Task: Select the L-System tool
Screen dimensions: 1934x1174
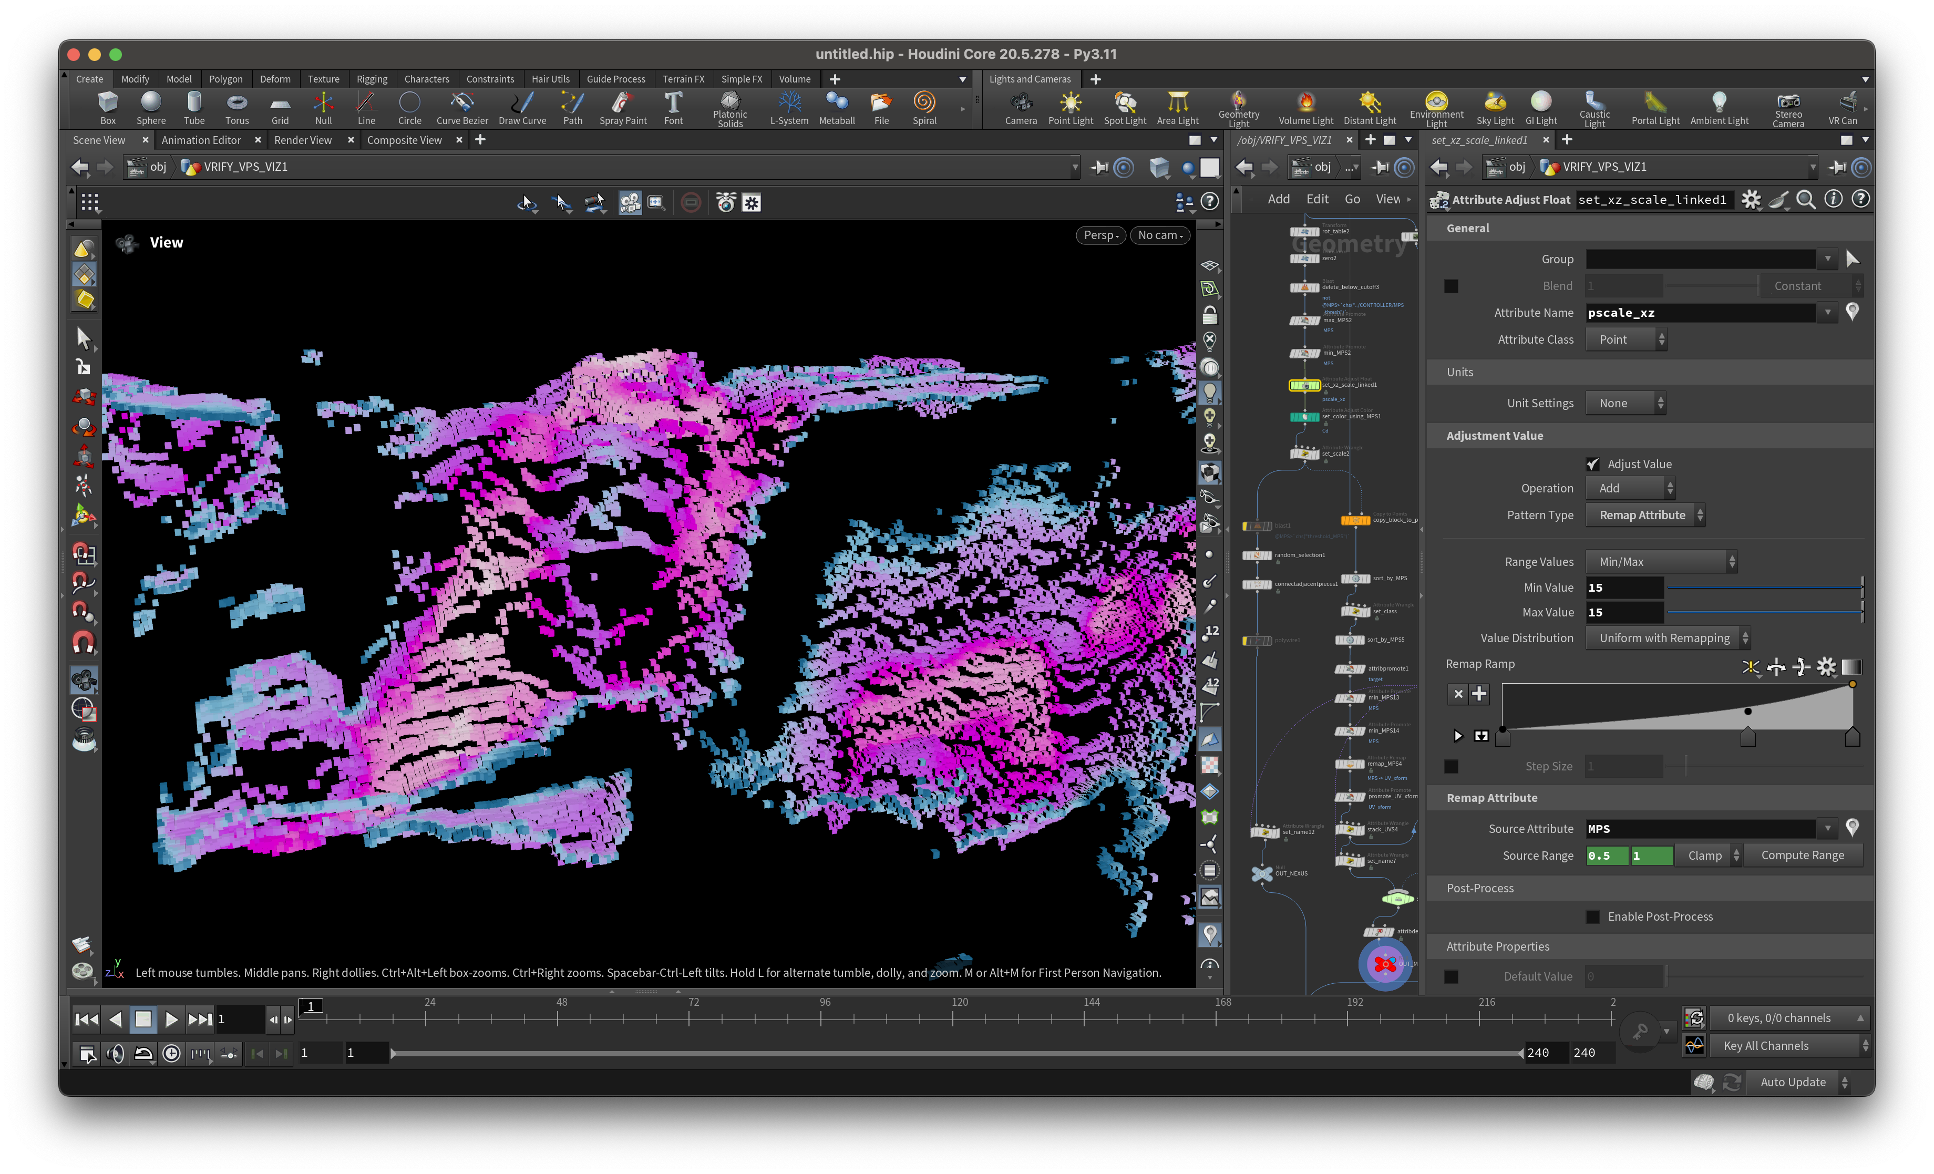Action: point(789,108)
